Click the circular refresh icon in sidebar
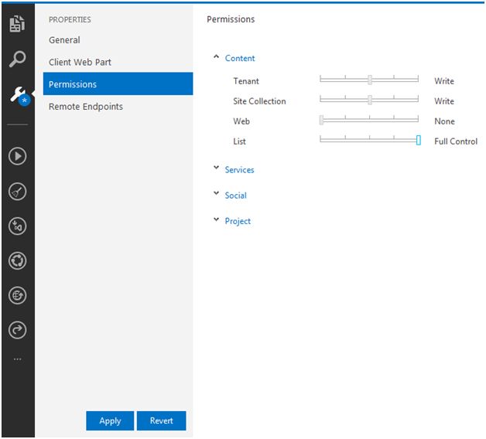This screenshot has height=439, width=486. [x=17, y=261]
